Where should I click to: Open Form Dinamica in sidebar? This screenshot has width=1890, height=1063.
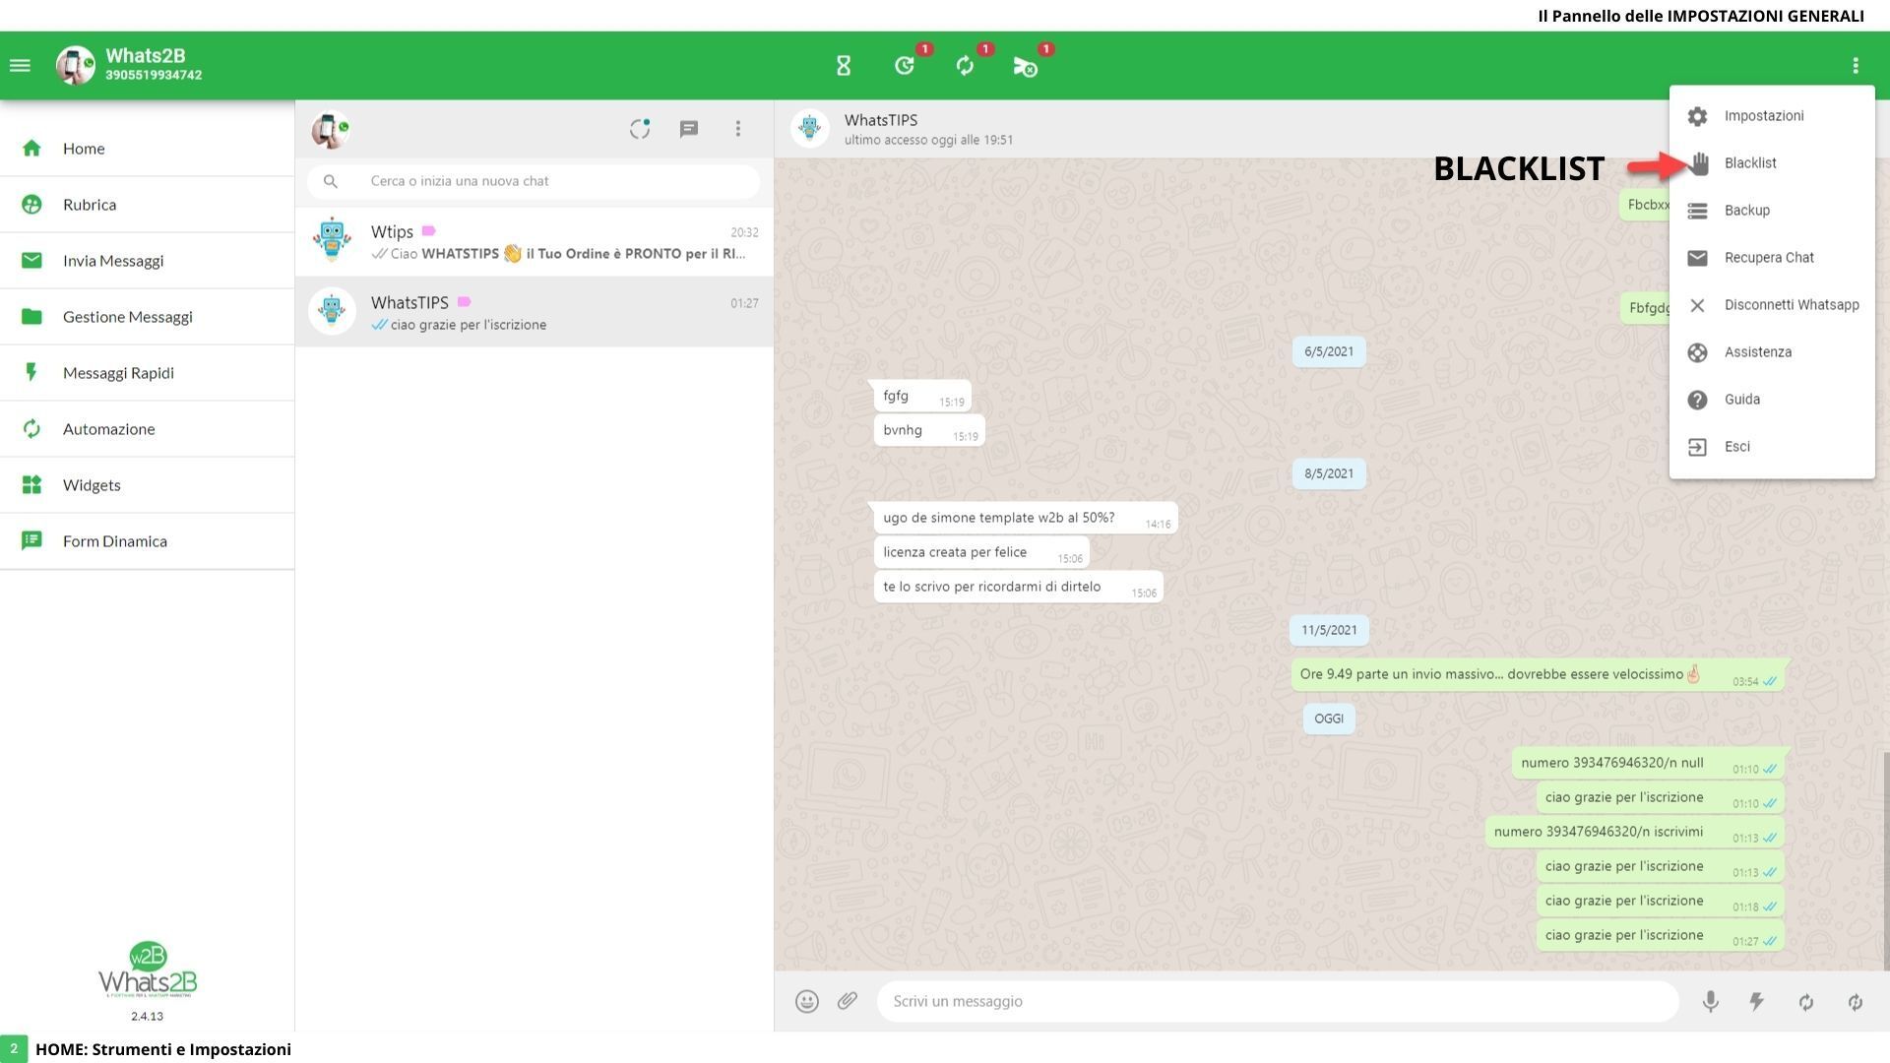click(147, 541)
